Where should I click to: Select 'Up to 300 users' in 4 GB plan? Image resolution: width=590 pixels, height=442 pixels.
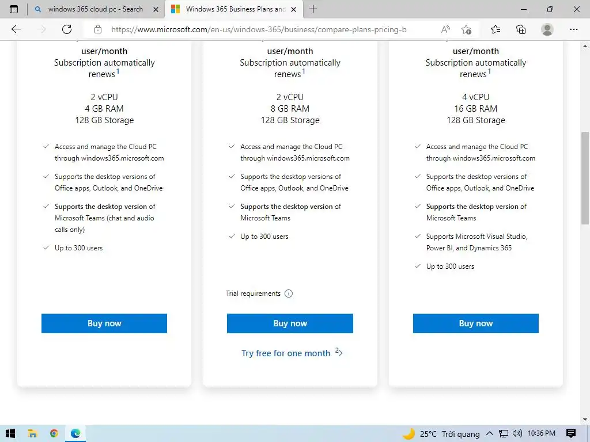point(78,248)
